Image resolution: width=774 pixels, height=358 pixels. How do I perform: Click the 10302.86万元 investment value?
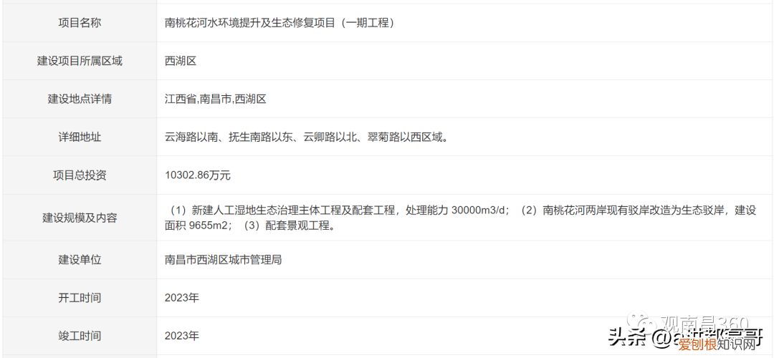198,175
